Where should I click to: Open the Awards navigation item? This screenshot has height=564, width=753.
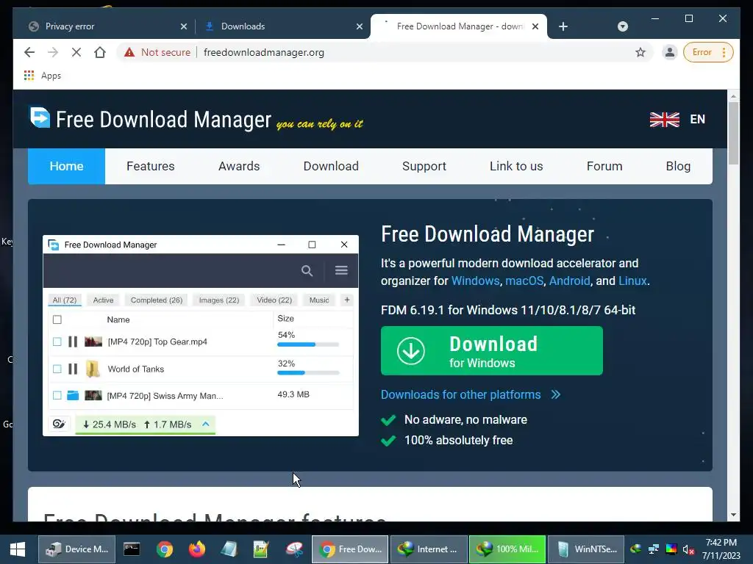(x=239, y=166)
